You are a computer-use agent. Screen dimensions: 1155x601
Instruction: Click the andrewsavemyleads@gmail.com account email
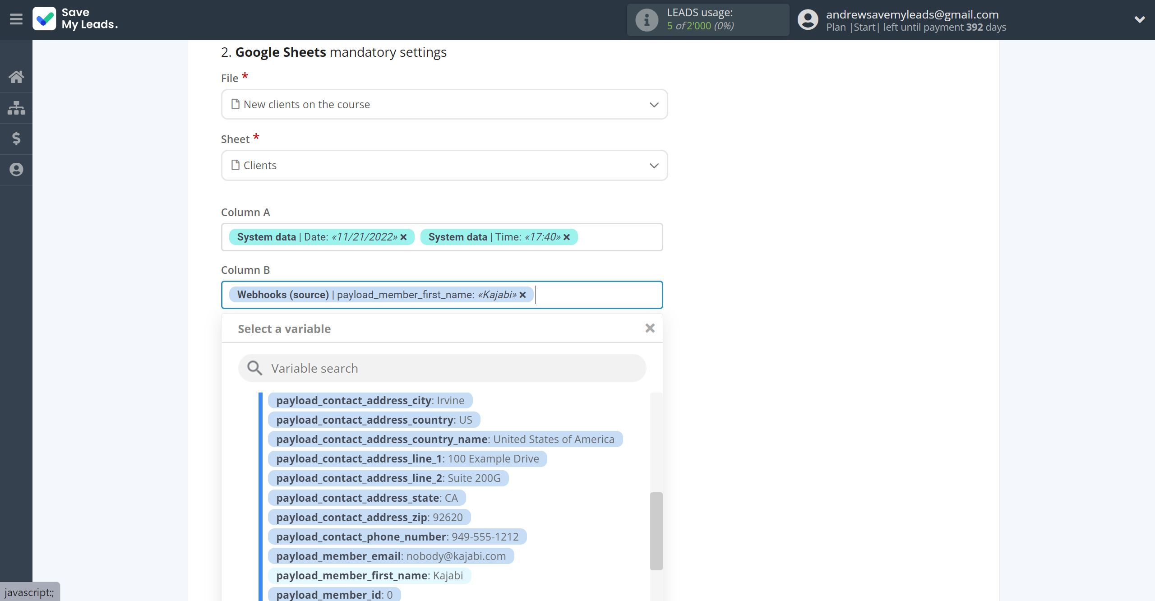pyautogui.click(x=912, y=14)
